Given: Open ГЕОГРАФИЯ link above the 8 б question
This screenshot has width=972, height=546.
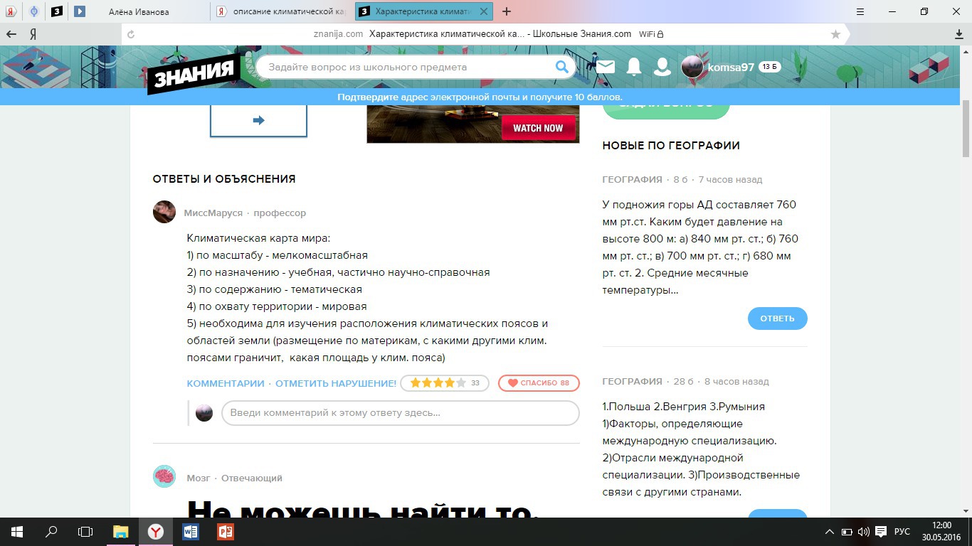Looking at the screenshot, I should pyautogui.click(x=632, y=179).
